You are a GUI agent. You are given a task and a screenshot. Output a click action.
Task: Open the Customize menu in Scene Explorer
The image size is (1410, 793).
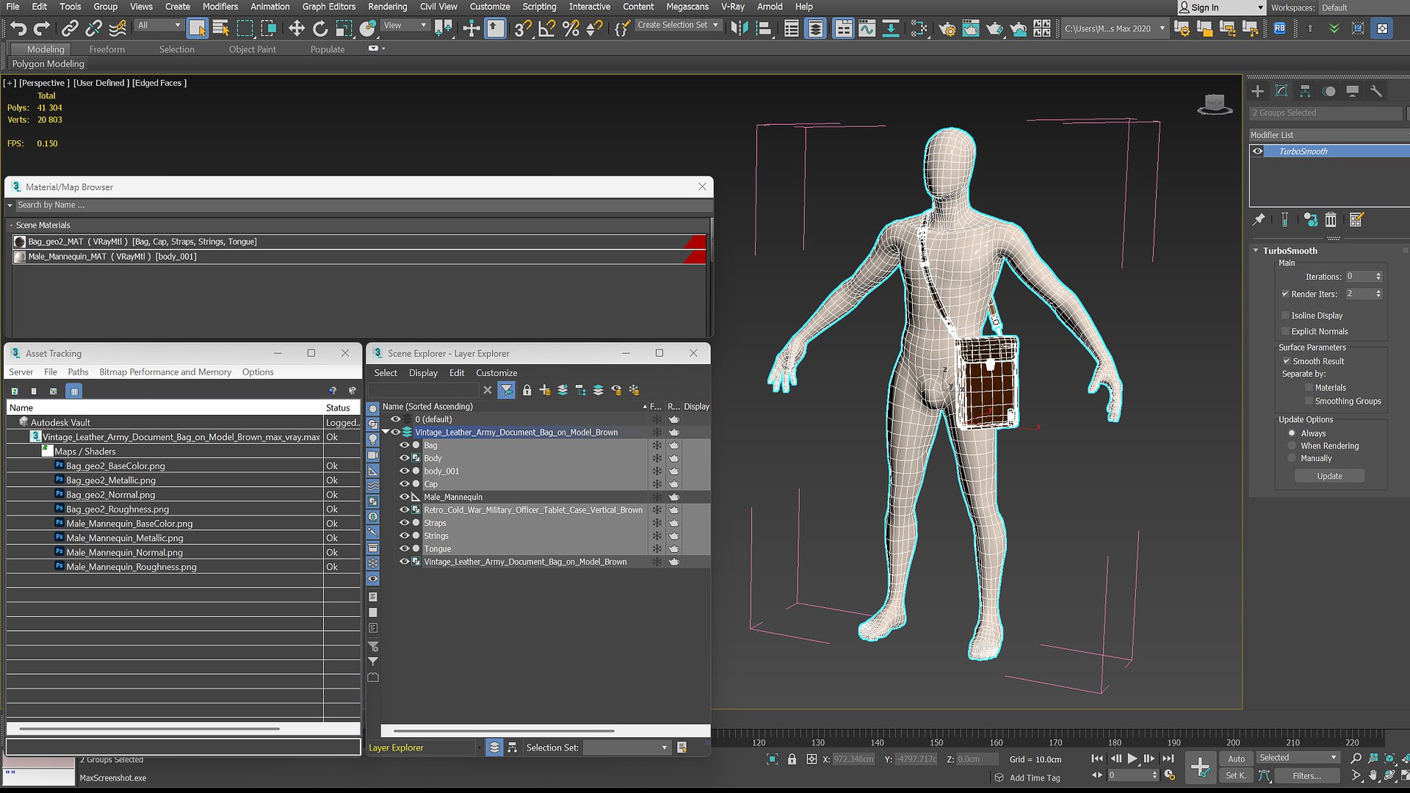click(x=496, y=372)
